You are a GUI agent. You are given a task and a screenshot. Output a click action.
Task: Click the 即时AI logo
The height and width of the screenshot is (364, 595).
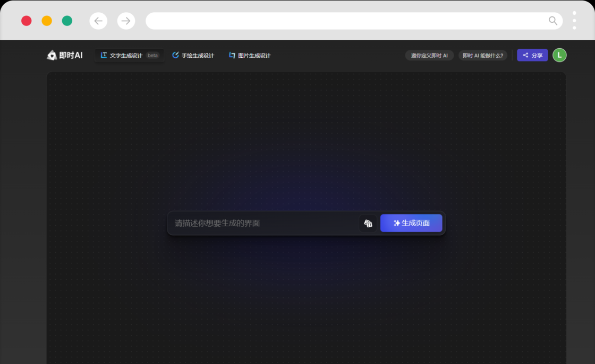[64, 55]
